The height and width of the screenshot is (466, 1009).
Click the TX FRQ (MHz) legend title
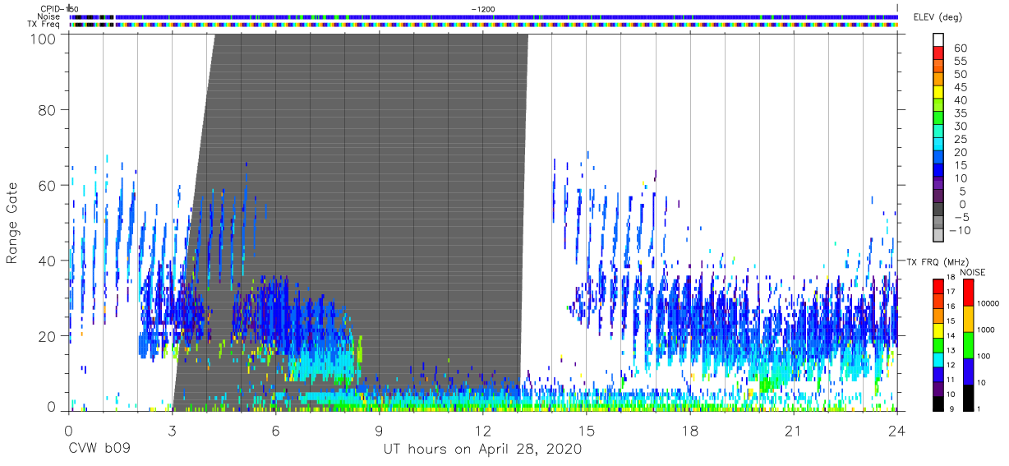click(x=936, y=261)
